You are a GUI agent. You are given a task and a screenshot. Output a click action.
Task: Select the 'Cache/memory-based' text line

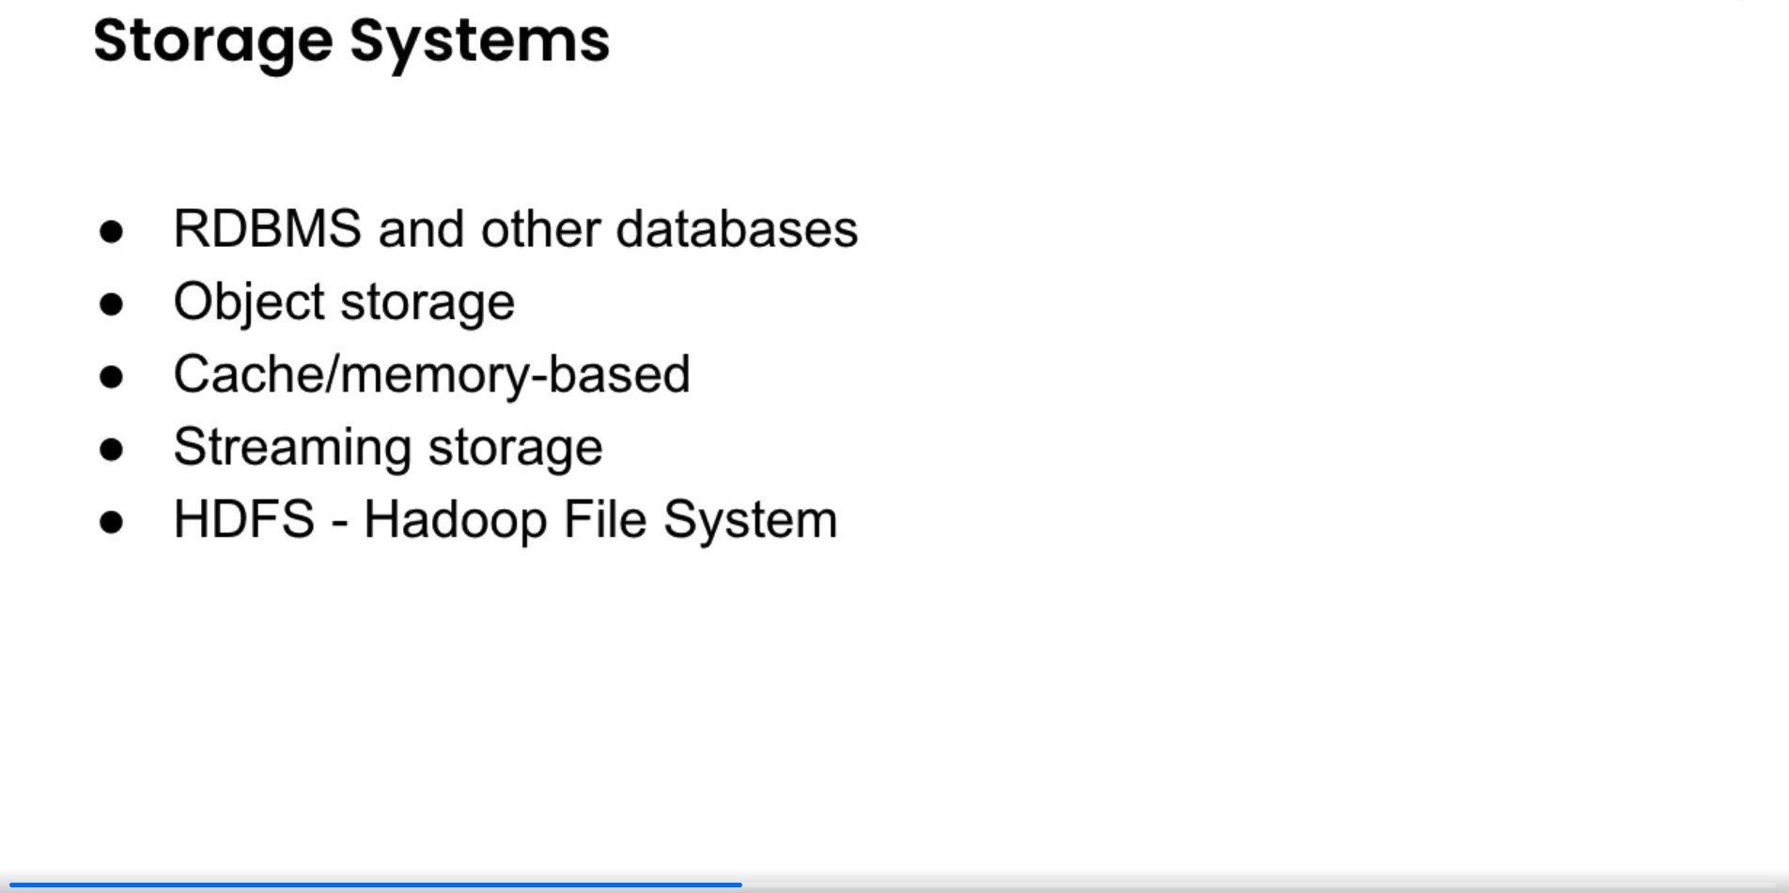click(431, 375)
